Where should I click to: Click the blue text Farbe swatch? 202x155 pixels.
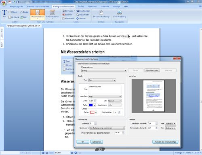point(91,105)
